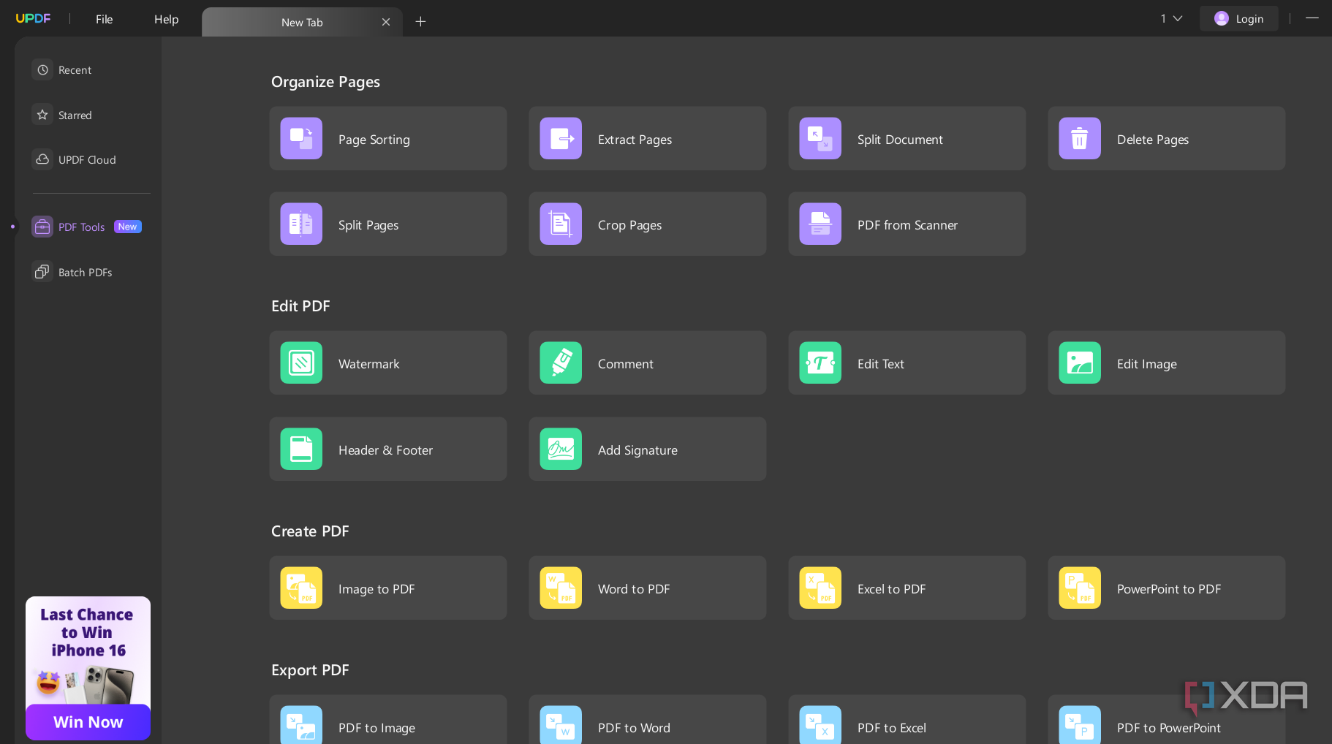The image size is (1332, 744).
Task: Click the PDF from Scanner icon
Action: (820, 224)
